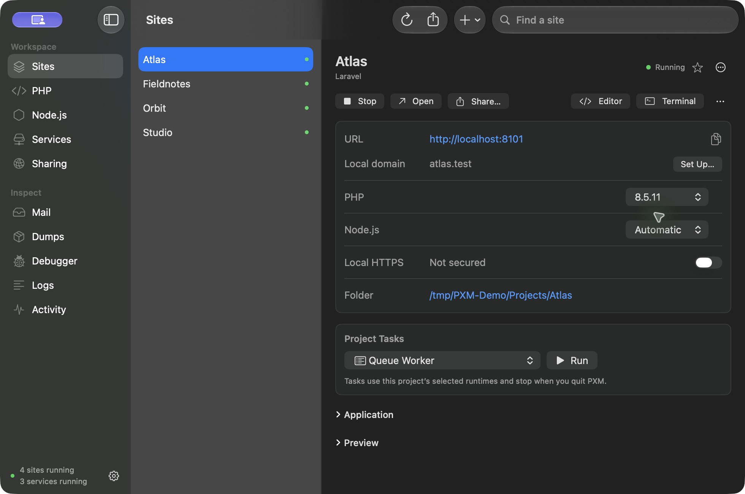Copy the URL with the copy icon
The height and width of the screenshot is (494, 745).
716,139
